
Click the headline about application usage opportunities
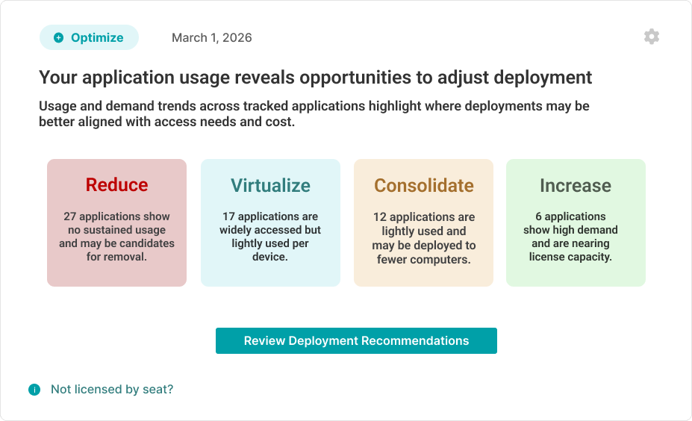tap(315, 77)
